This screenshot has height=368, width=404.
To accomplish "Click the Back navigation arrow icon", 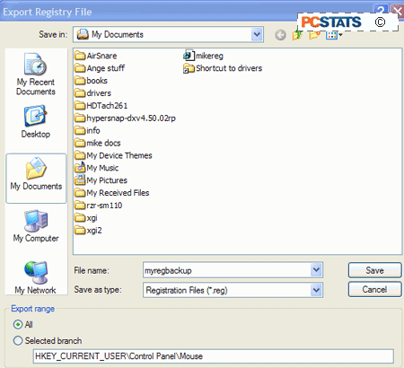I will click(280, 35).
